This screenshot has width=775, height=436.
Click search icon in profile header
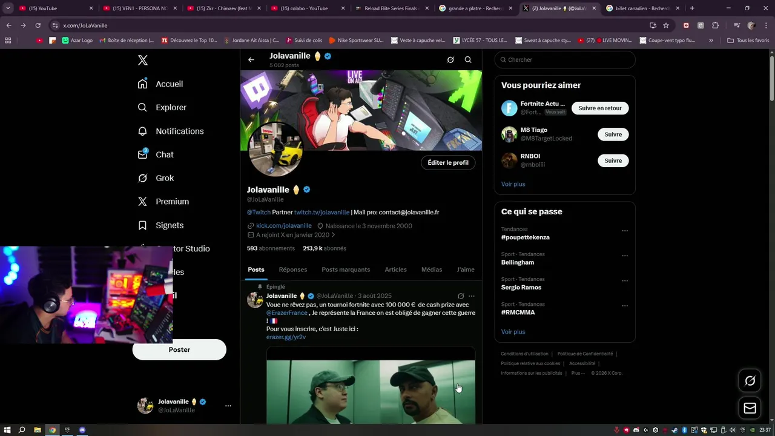468,60
